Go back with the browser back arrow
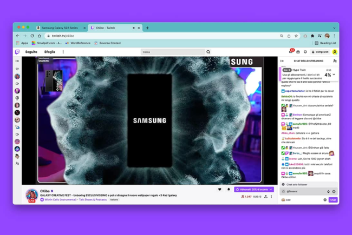This screenshot has height=235, width=352. pos(18,36)
